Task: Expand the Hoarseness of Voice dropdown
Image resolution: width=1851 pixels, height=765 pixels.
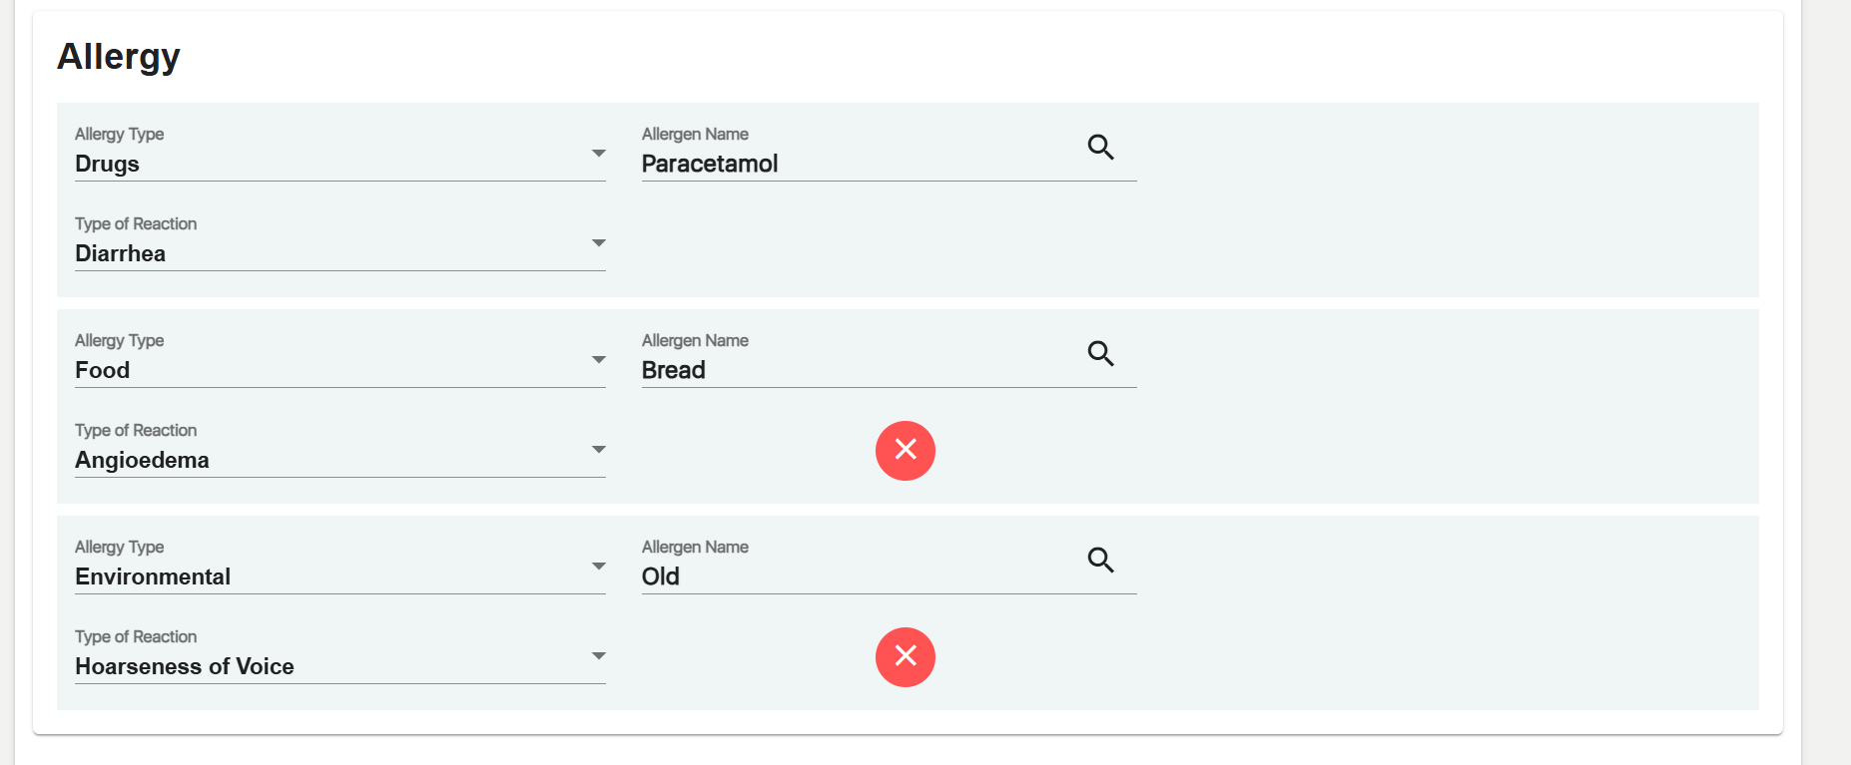Action: 339,666
